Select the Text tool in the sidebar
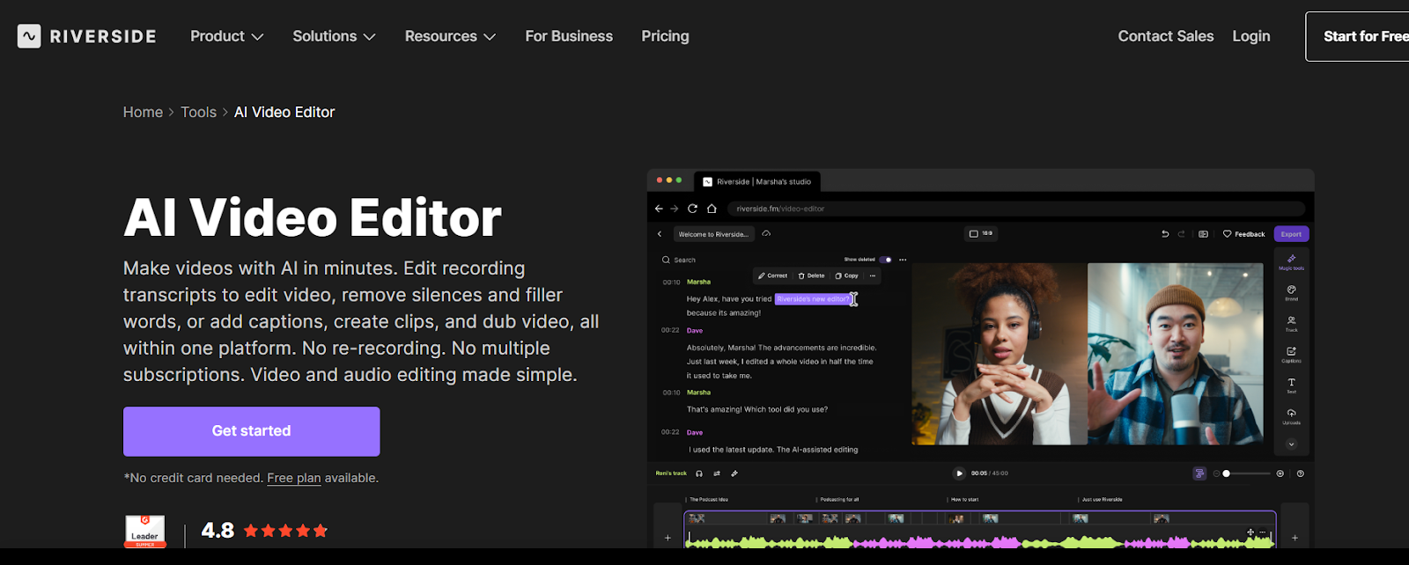 pyautogui.click(x=1292, y=385)
